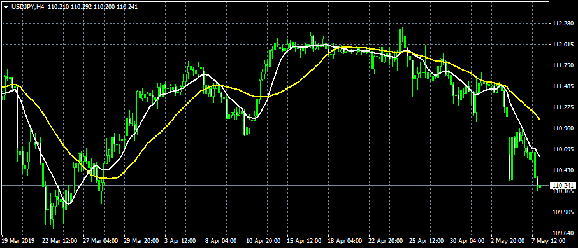Click the 111.750 price axis label
Image resolution: width=578 pixels, height=248 pixels.
[x=562, y=65]
